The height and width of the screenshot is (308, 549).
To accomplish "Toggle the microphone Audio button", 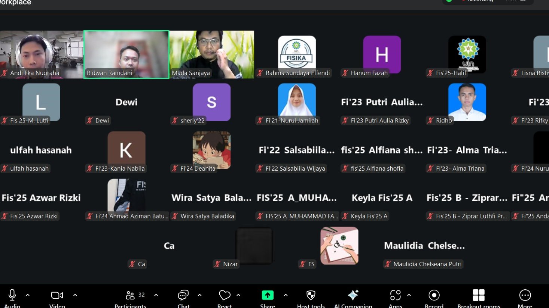I will click(12, 296).
